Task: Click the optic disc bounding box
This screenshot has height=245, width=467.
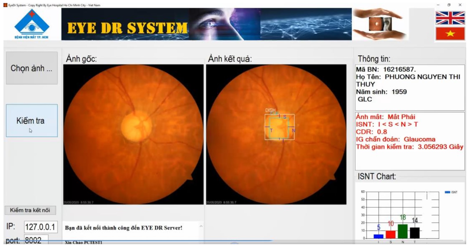Action: click(280, 127)
